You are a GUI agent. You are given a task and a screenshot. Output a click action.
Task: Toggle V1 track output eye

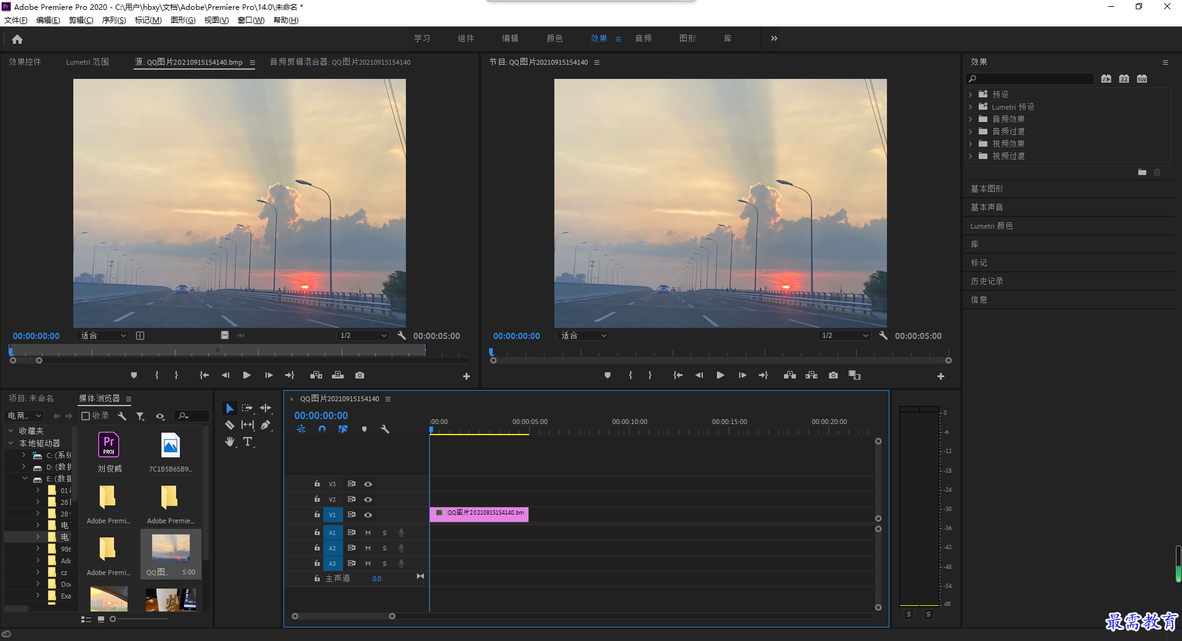tap(368, 515)
